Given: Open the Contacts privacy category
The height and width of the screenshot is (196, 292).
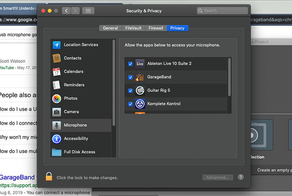Looking at the screenshot, I should coord(72,58).
